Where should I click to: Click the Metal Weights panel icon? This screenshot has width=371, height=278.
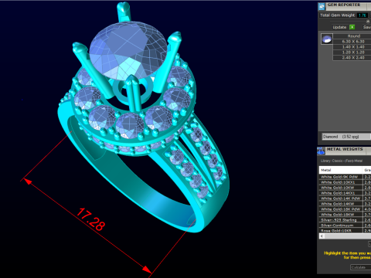pos(322,151)
